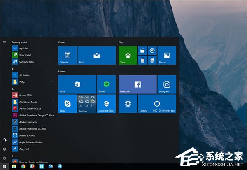Open File Explorer from the taskbar
The width and height of the screenshot is (247, 170).
pos(14,166)
